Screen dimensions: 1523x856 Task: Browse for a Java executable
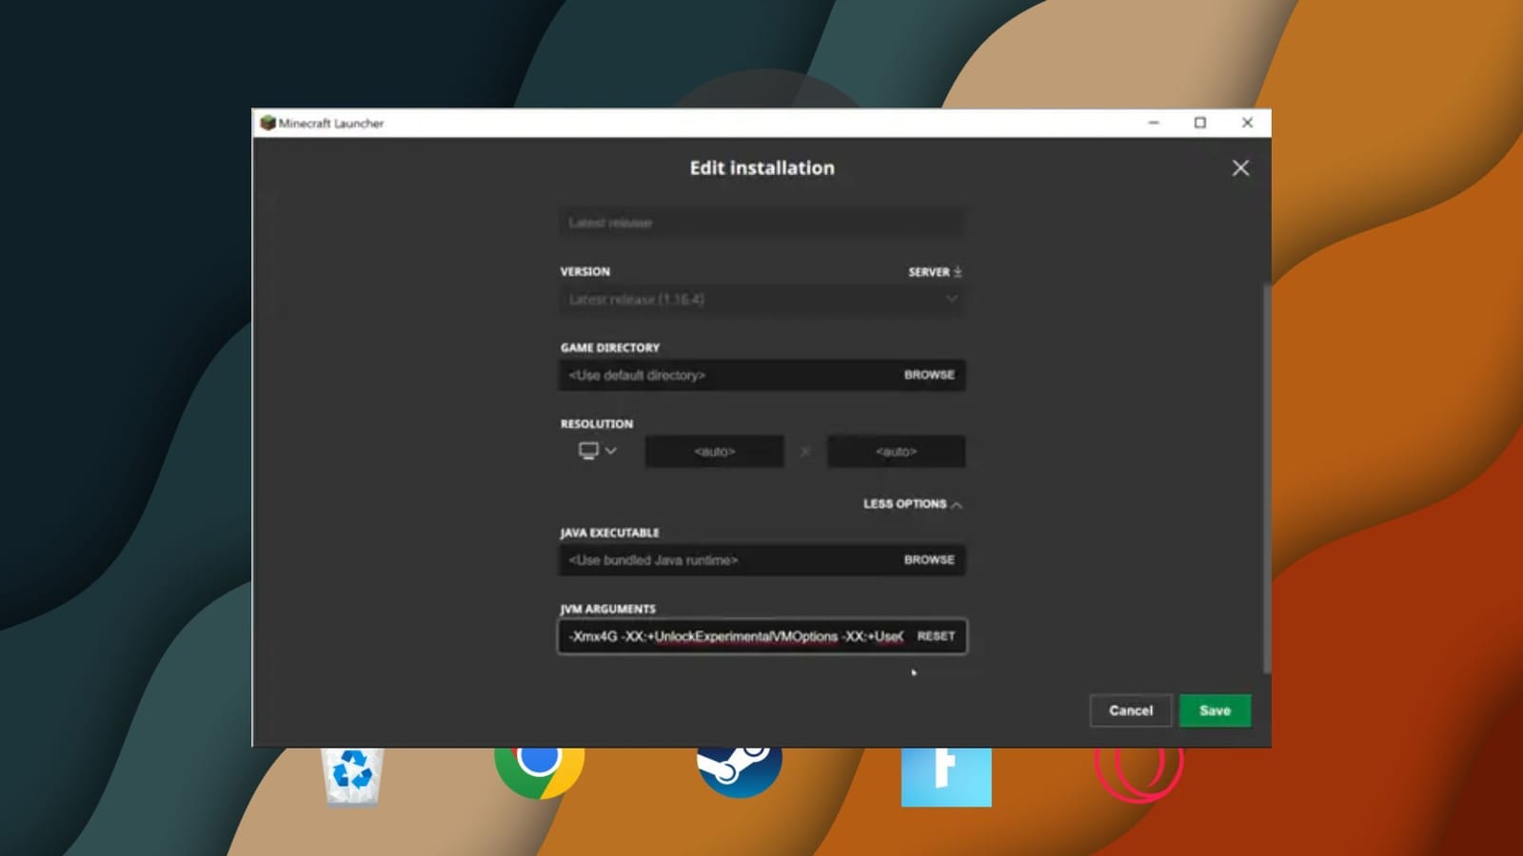click(928, 560)
